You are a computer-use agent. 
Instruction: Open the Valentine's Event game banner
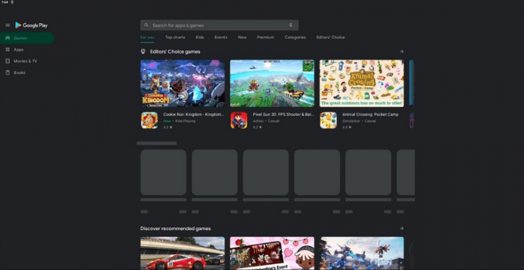pyautogui.click(x=272, y=253)
